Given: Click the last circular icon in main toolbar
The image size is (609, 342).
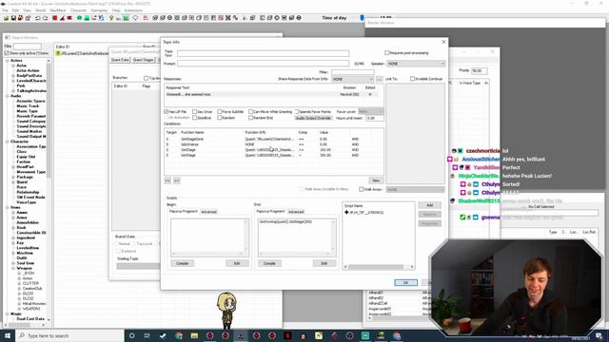Looking at the screenshot, I should coord(299,18).
